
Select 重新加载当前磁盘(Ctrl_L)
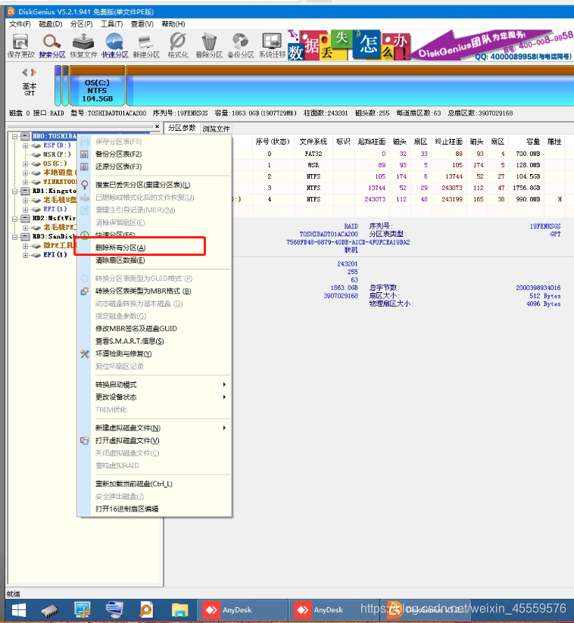click(154, 484)
